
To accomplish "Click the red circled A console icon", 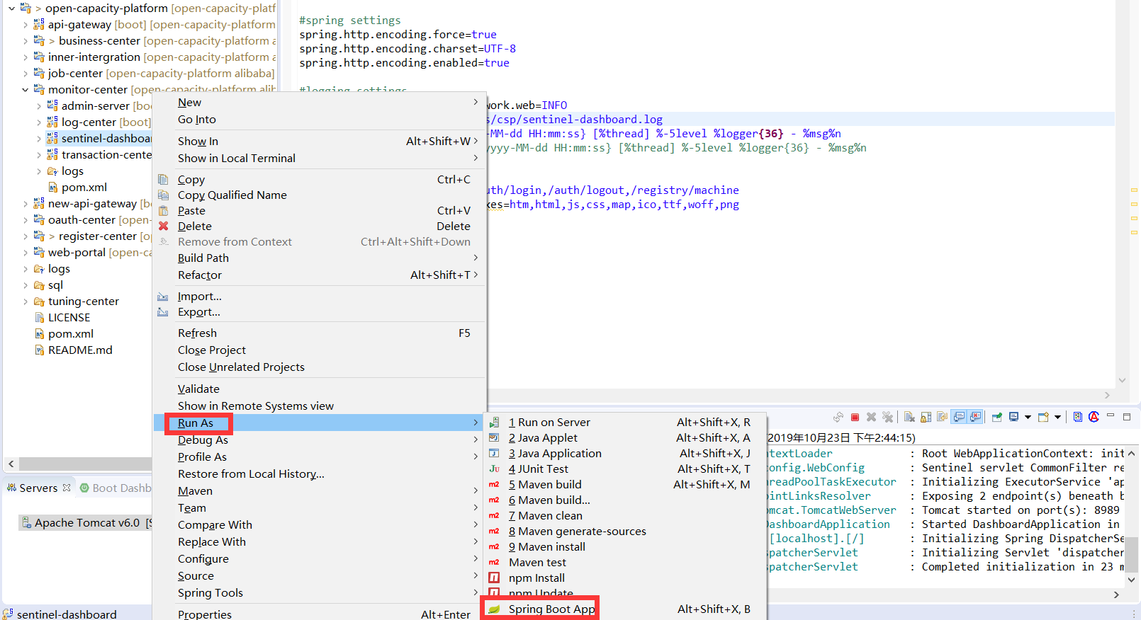I will [x=1094, y=417].
